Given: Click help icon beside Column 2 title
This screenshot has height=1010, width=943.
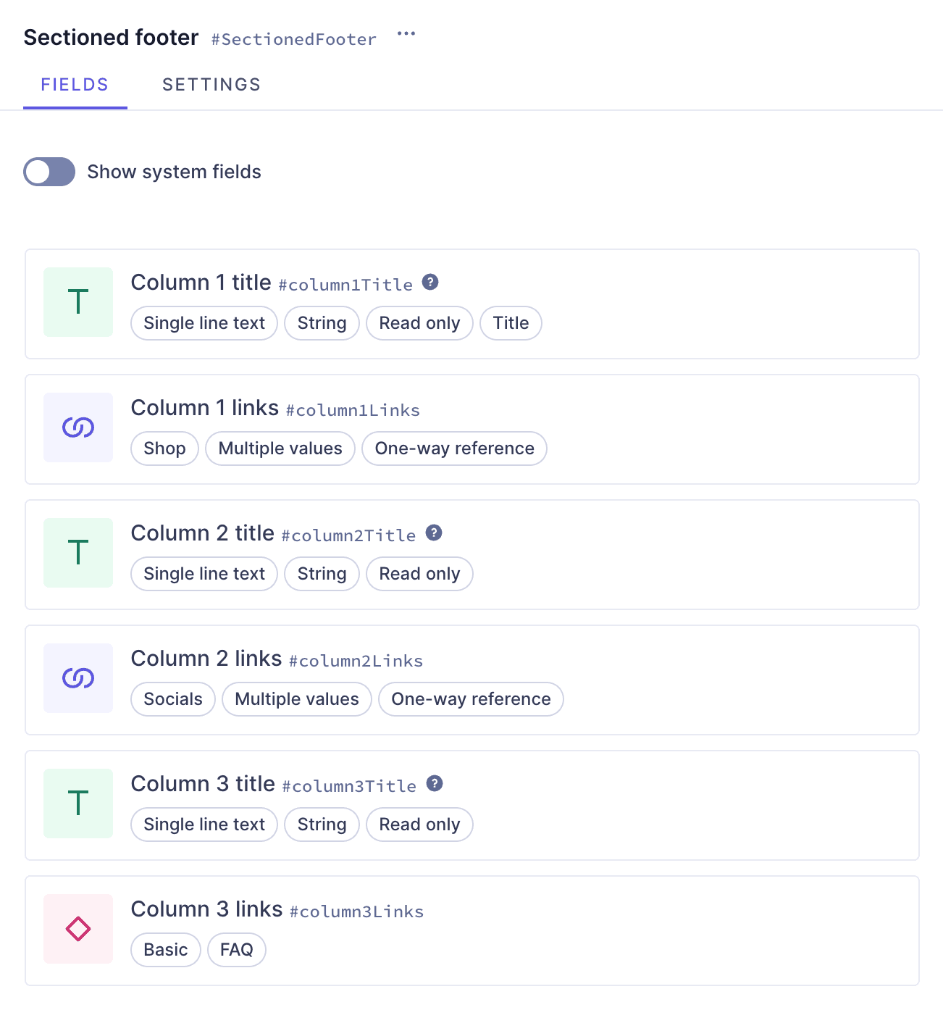Looking at the screenshot, I should [x=434, y=533].
